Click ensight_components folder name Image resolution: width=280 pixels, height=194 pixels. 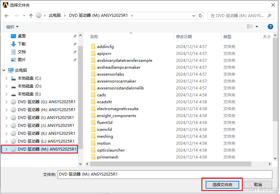[x=116, y=116]
